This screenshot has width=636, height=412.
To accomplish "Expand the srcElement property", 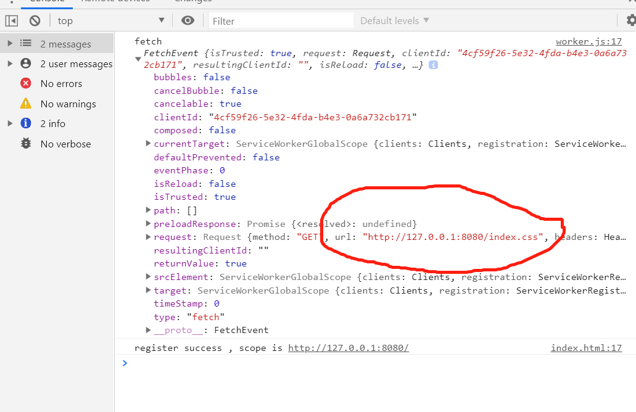I will coord(148,276).
